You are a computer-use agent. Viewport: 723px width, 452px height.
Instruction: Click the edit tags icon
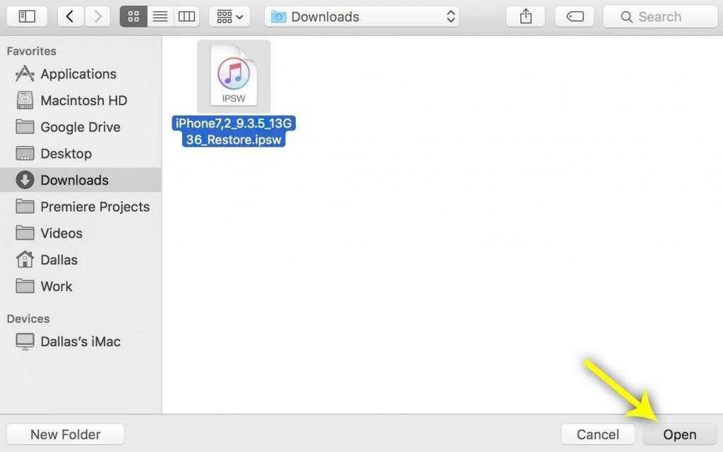[x=575, y=17]
